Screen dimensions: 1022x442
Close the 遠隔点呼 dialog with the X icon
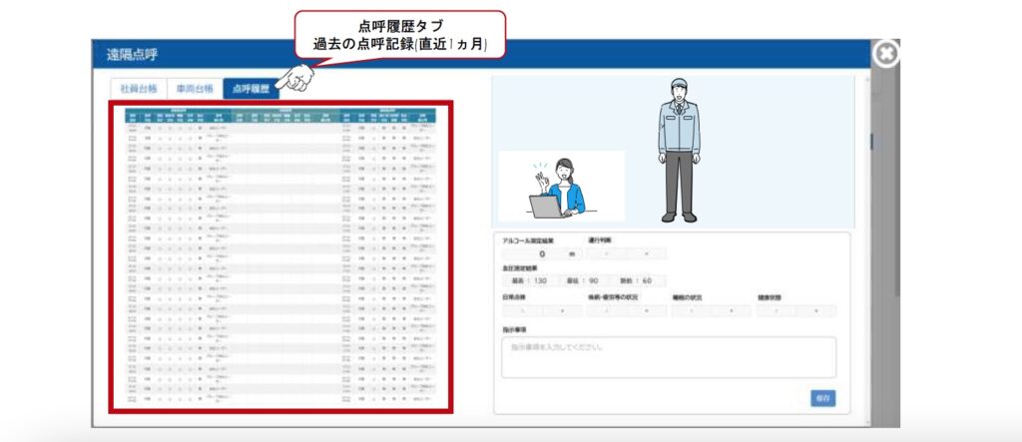point(886,54)
